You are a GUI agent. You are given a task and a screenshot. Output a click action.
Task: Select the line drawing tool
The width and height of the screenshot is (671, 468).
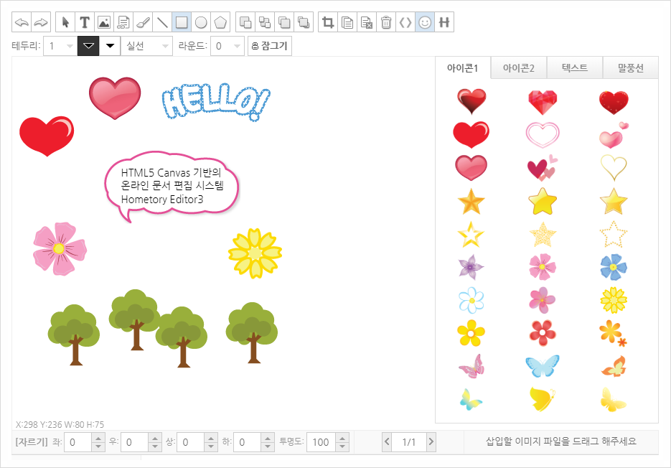click(x=162, y=22)
